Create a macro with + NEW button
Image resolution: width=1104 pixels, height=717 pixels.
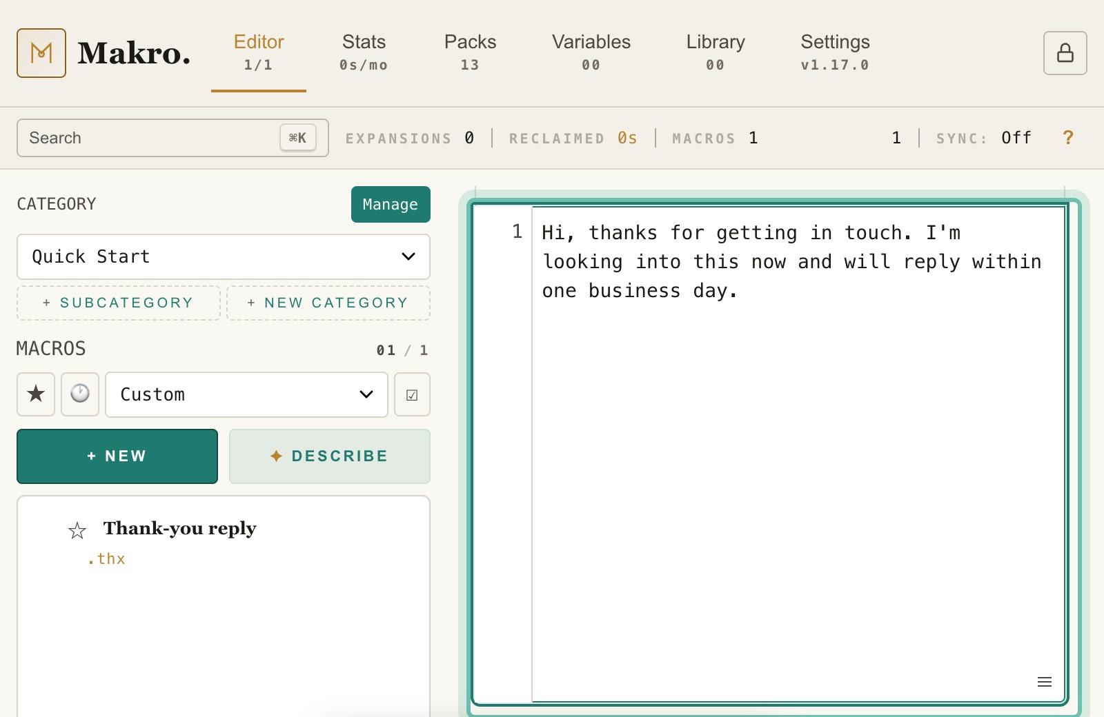click(117, 456)
